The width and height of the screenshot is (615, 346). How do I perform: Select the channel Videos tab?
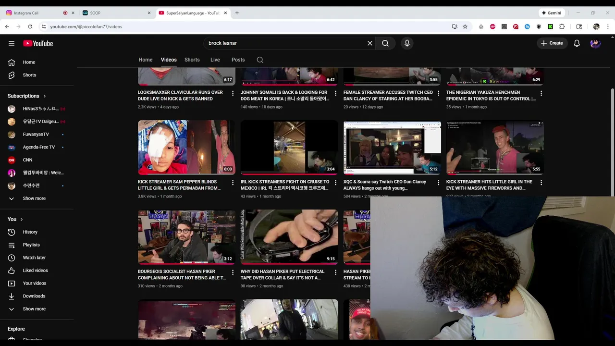tap(169, 60)
